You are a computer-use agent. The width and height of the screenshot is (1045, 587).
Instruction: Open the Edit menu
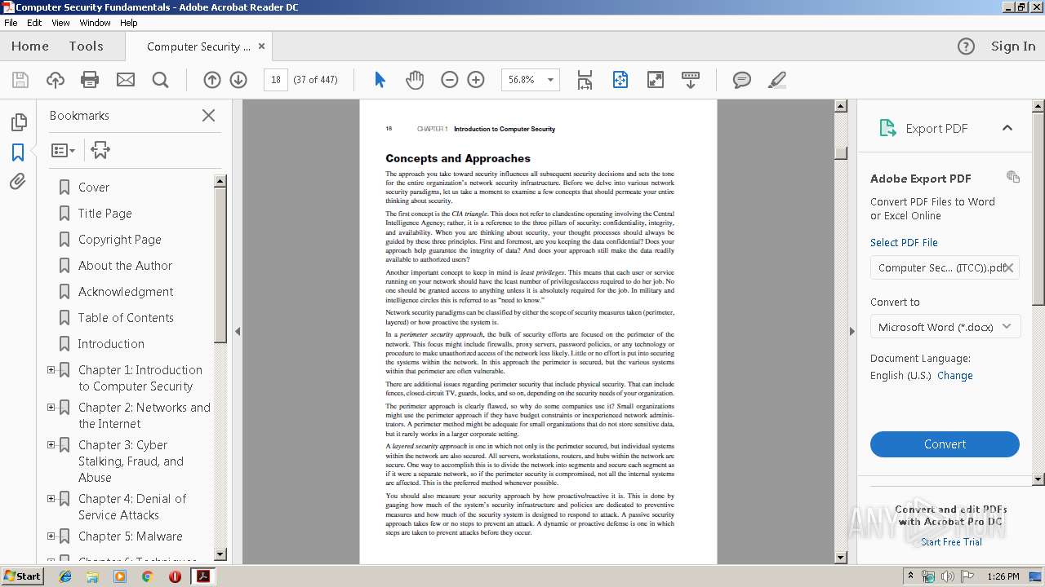(x=34, y=23)
